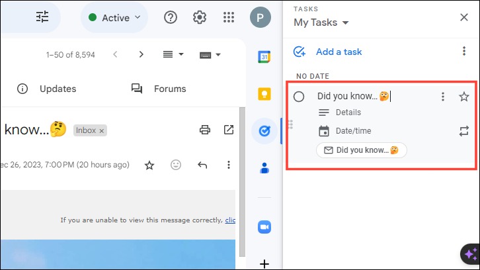The height and width of the screenshot is (270, 480).
Task: Set task Date/time
Action: [344, 131]
